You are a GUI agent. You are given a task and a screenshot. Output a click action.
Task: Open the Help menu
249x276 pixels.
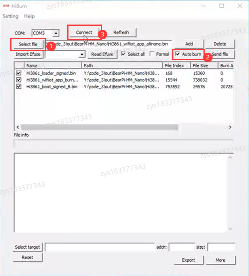pos(29,16)
